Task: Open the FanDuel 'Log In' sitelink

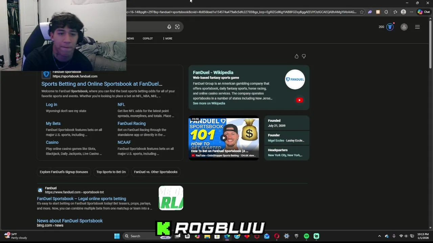Action: pyautogui.click(x=51, y=105)
